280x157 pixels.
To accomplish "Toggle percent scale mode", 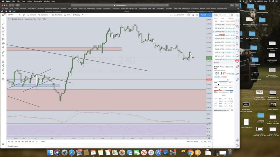I will pyautogui.click(x=202, y=142).
